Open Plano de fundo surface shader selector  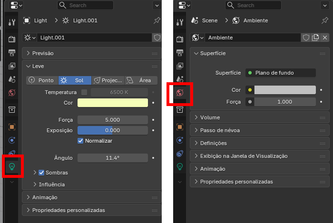[281, 73]
